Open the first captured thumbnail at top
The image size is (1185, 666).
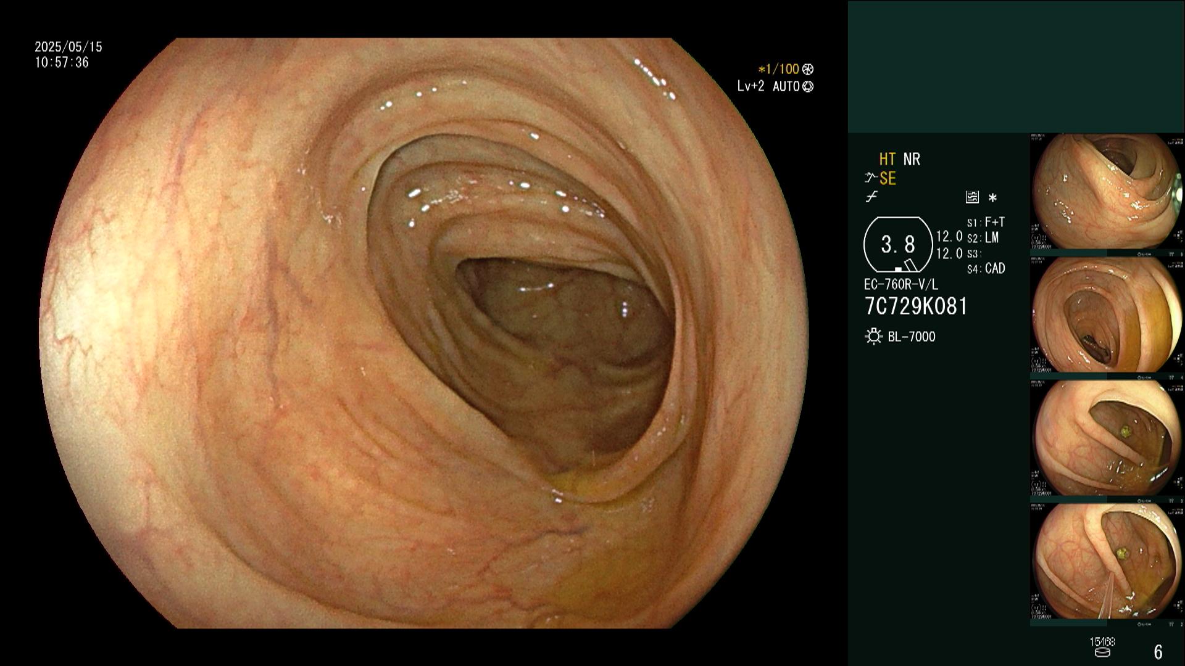tap(1107, 191)
